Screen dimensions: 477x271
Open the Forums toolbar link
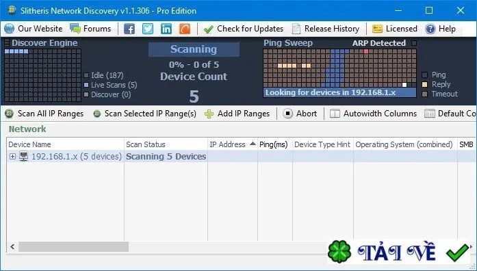90,29
